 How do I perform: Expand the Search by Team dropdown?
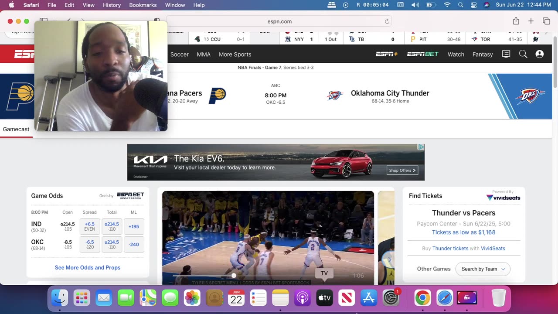(x=483, y=269)
